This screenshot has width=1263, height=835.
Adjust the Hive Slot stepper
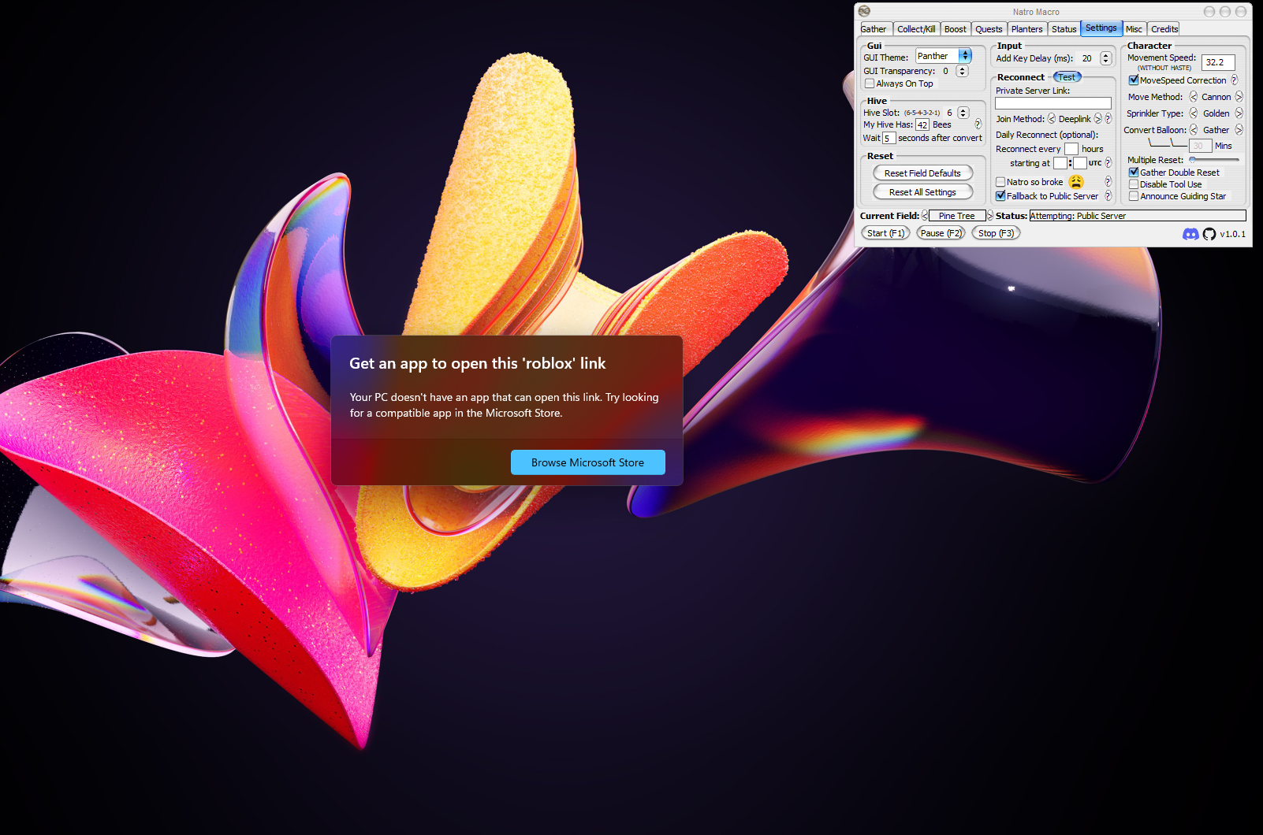[x=963, y=113]
